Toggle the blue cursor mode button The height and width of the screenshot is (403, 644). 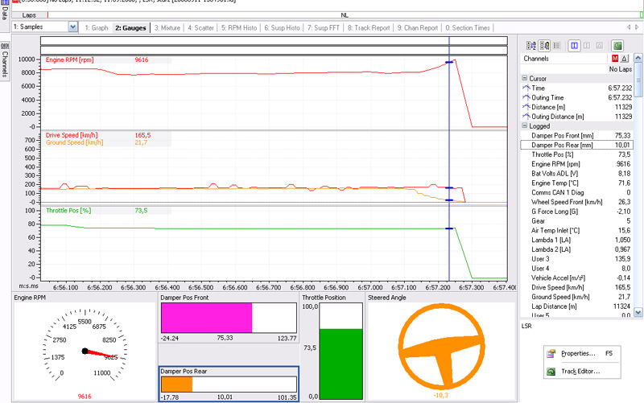[575, 46]
